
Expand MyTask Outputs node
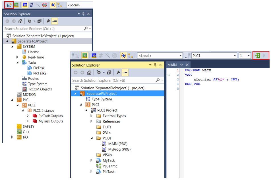pos(28,121)
